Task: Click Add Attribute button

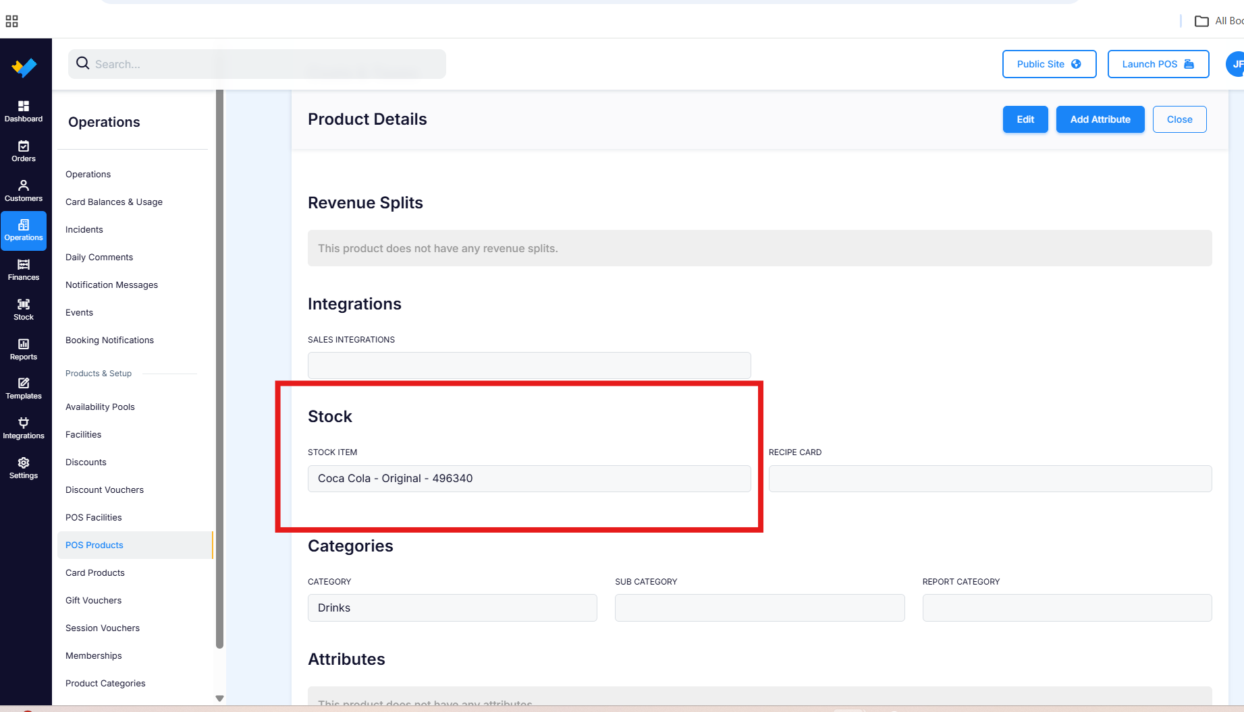Action: [x=1100, y=119]
